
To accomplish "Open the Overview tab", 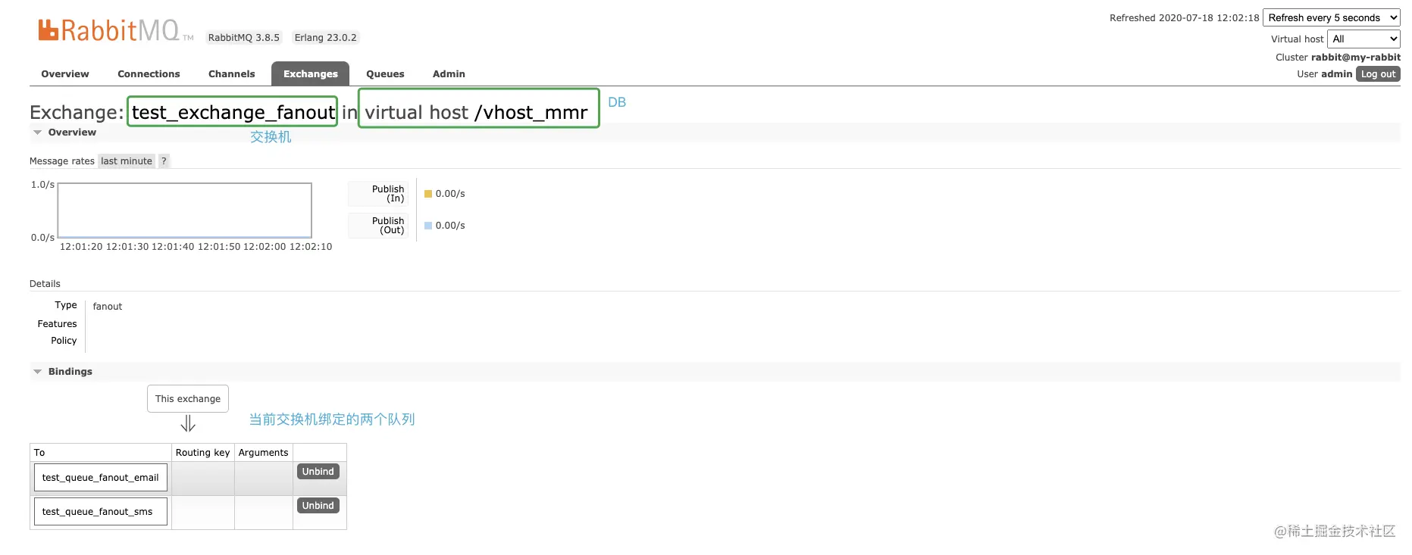I will [65, 74].
